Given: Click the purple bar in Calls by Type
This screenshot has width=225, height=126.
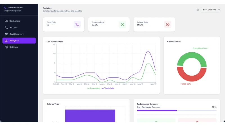Looking at the screenshot, I should click(x=90, y=116).
